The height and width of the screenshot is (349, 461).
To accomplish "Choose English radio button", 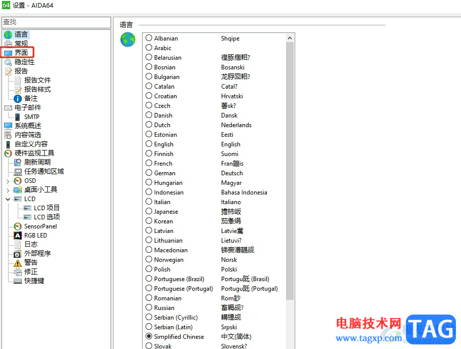I will [x=149, y=144].
